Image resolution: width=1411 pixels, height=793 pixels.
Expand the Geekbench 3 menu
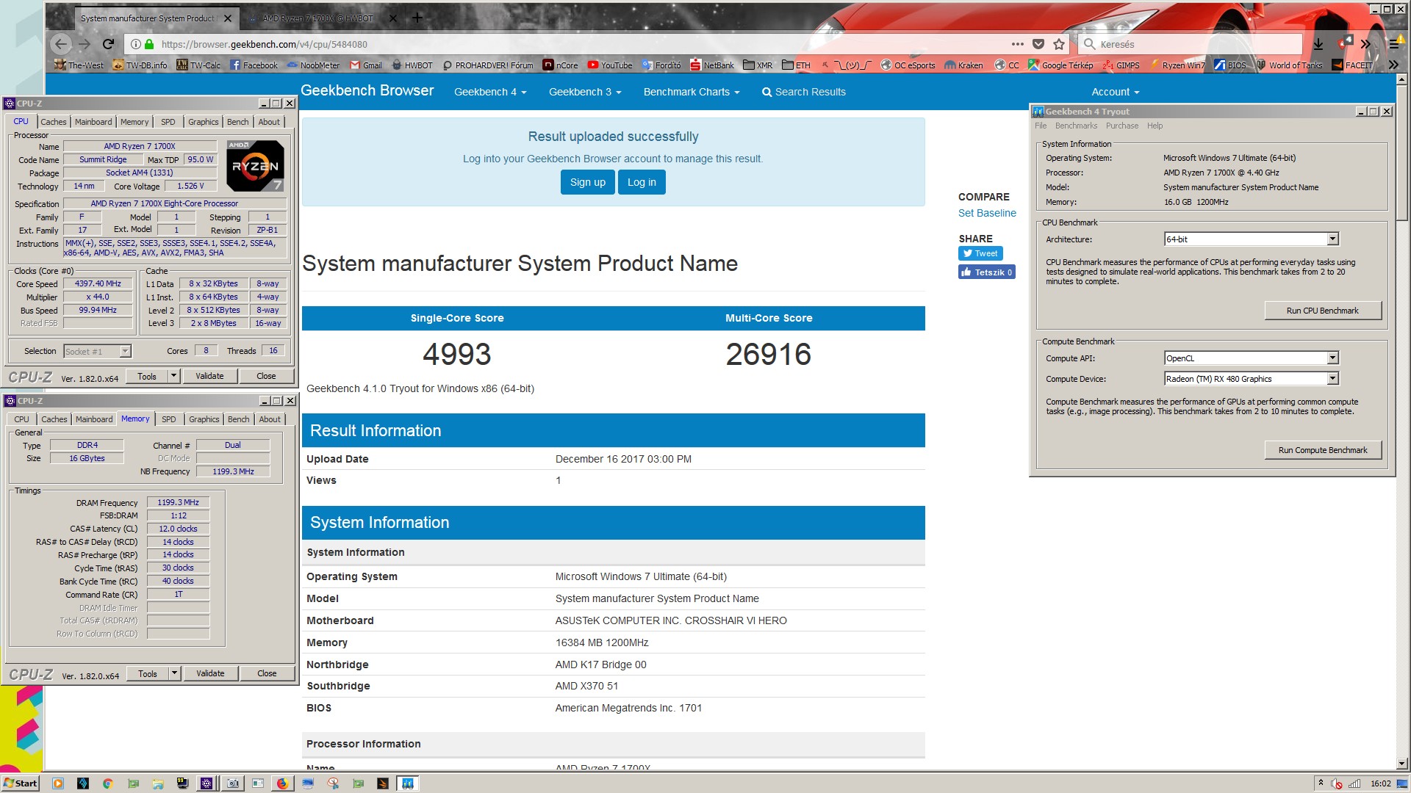tap(585, 92)
